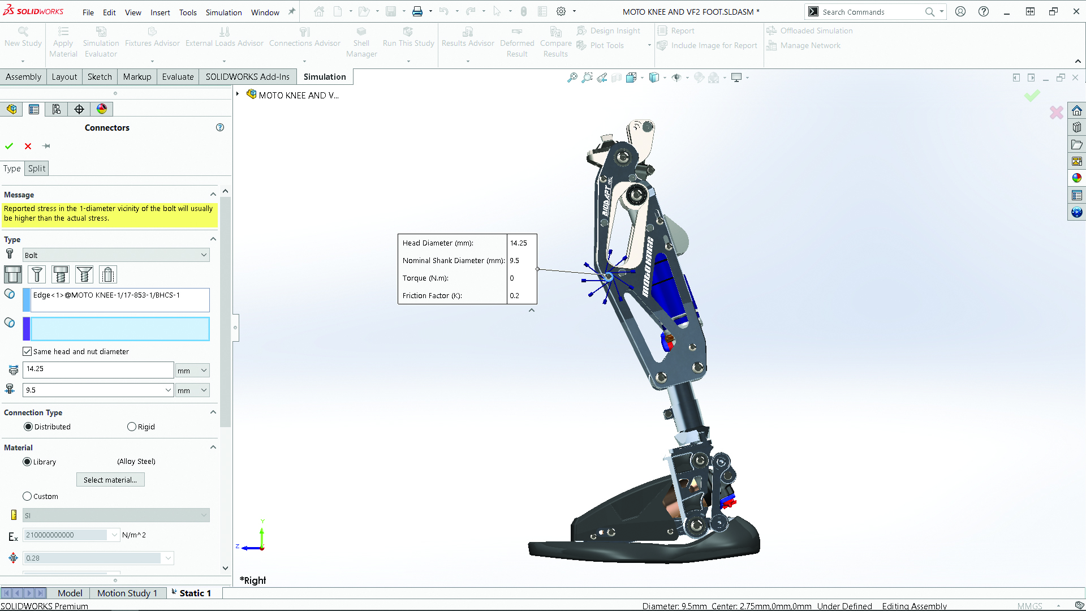Switch to the Evaluate ribbon tab

(x=178, y=77)
